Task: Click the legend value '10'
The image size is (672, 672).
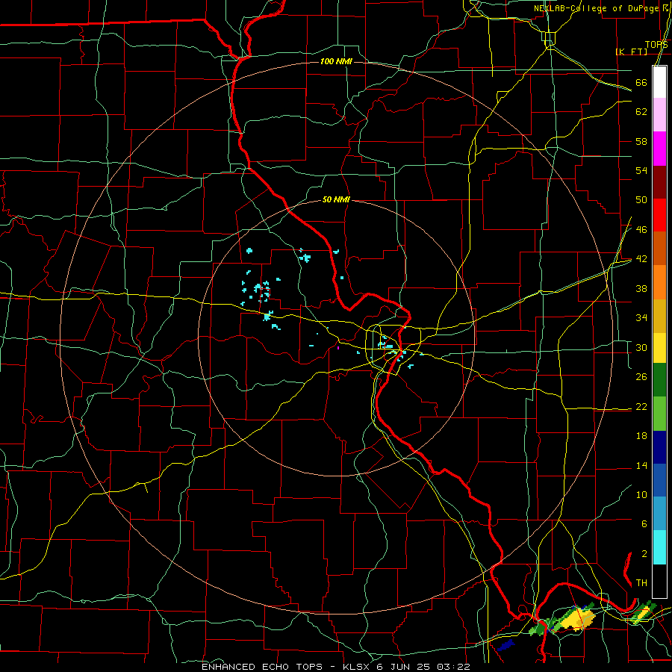Action: point(641,494)
